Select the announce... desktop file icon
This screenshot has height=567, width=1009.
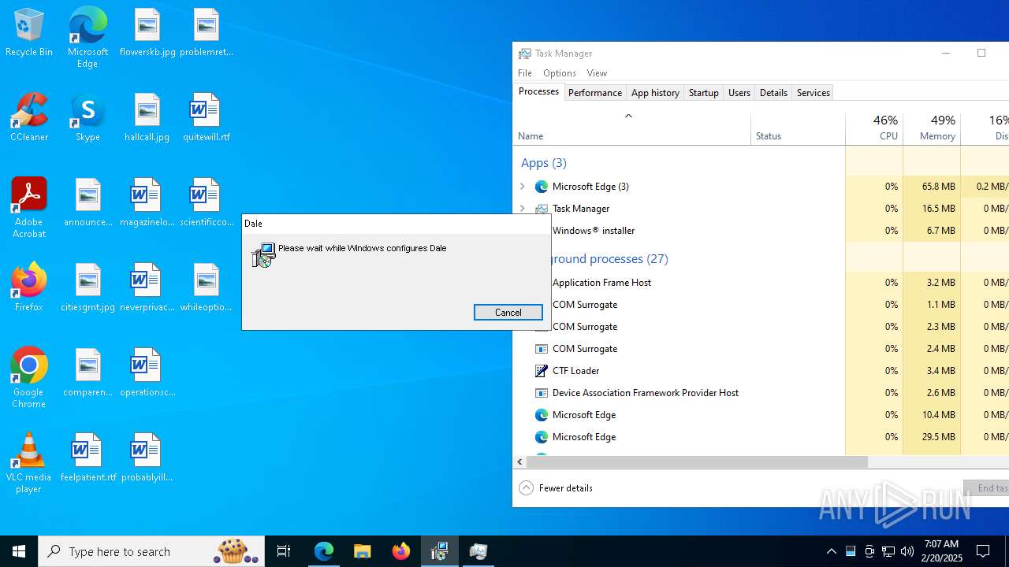click(x=88, y=202)
